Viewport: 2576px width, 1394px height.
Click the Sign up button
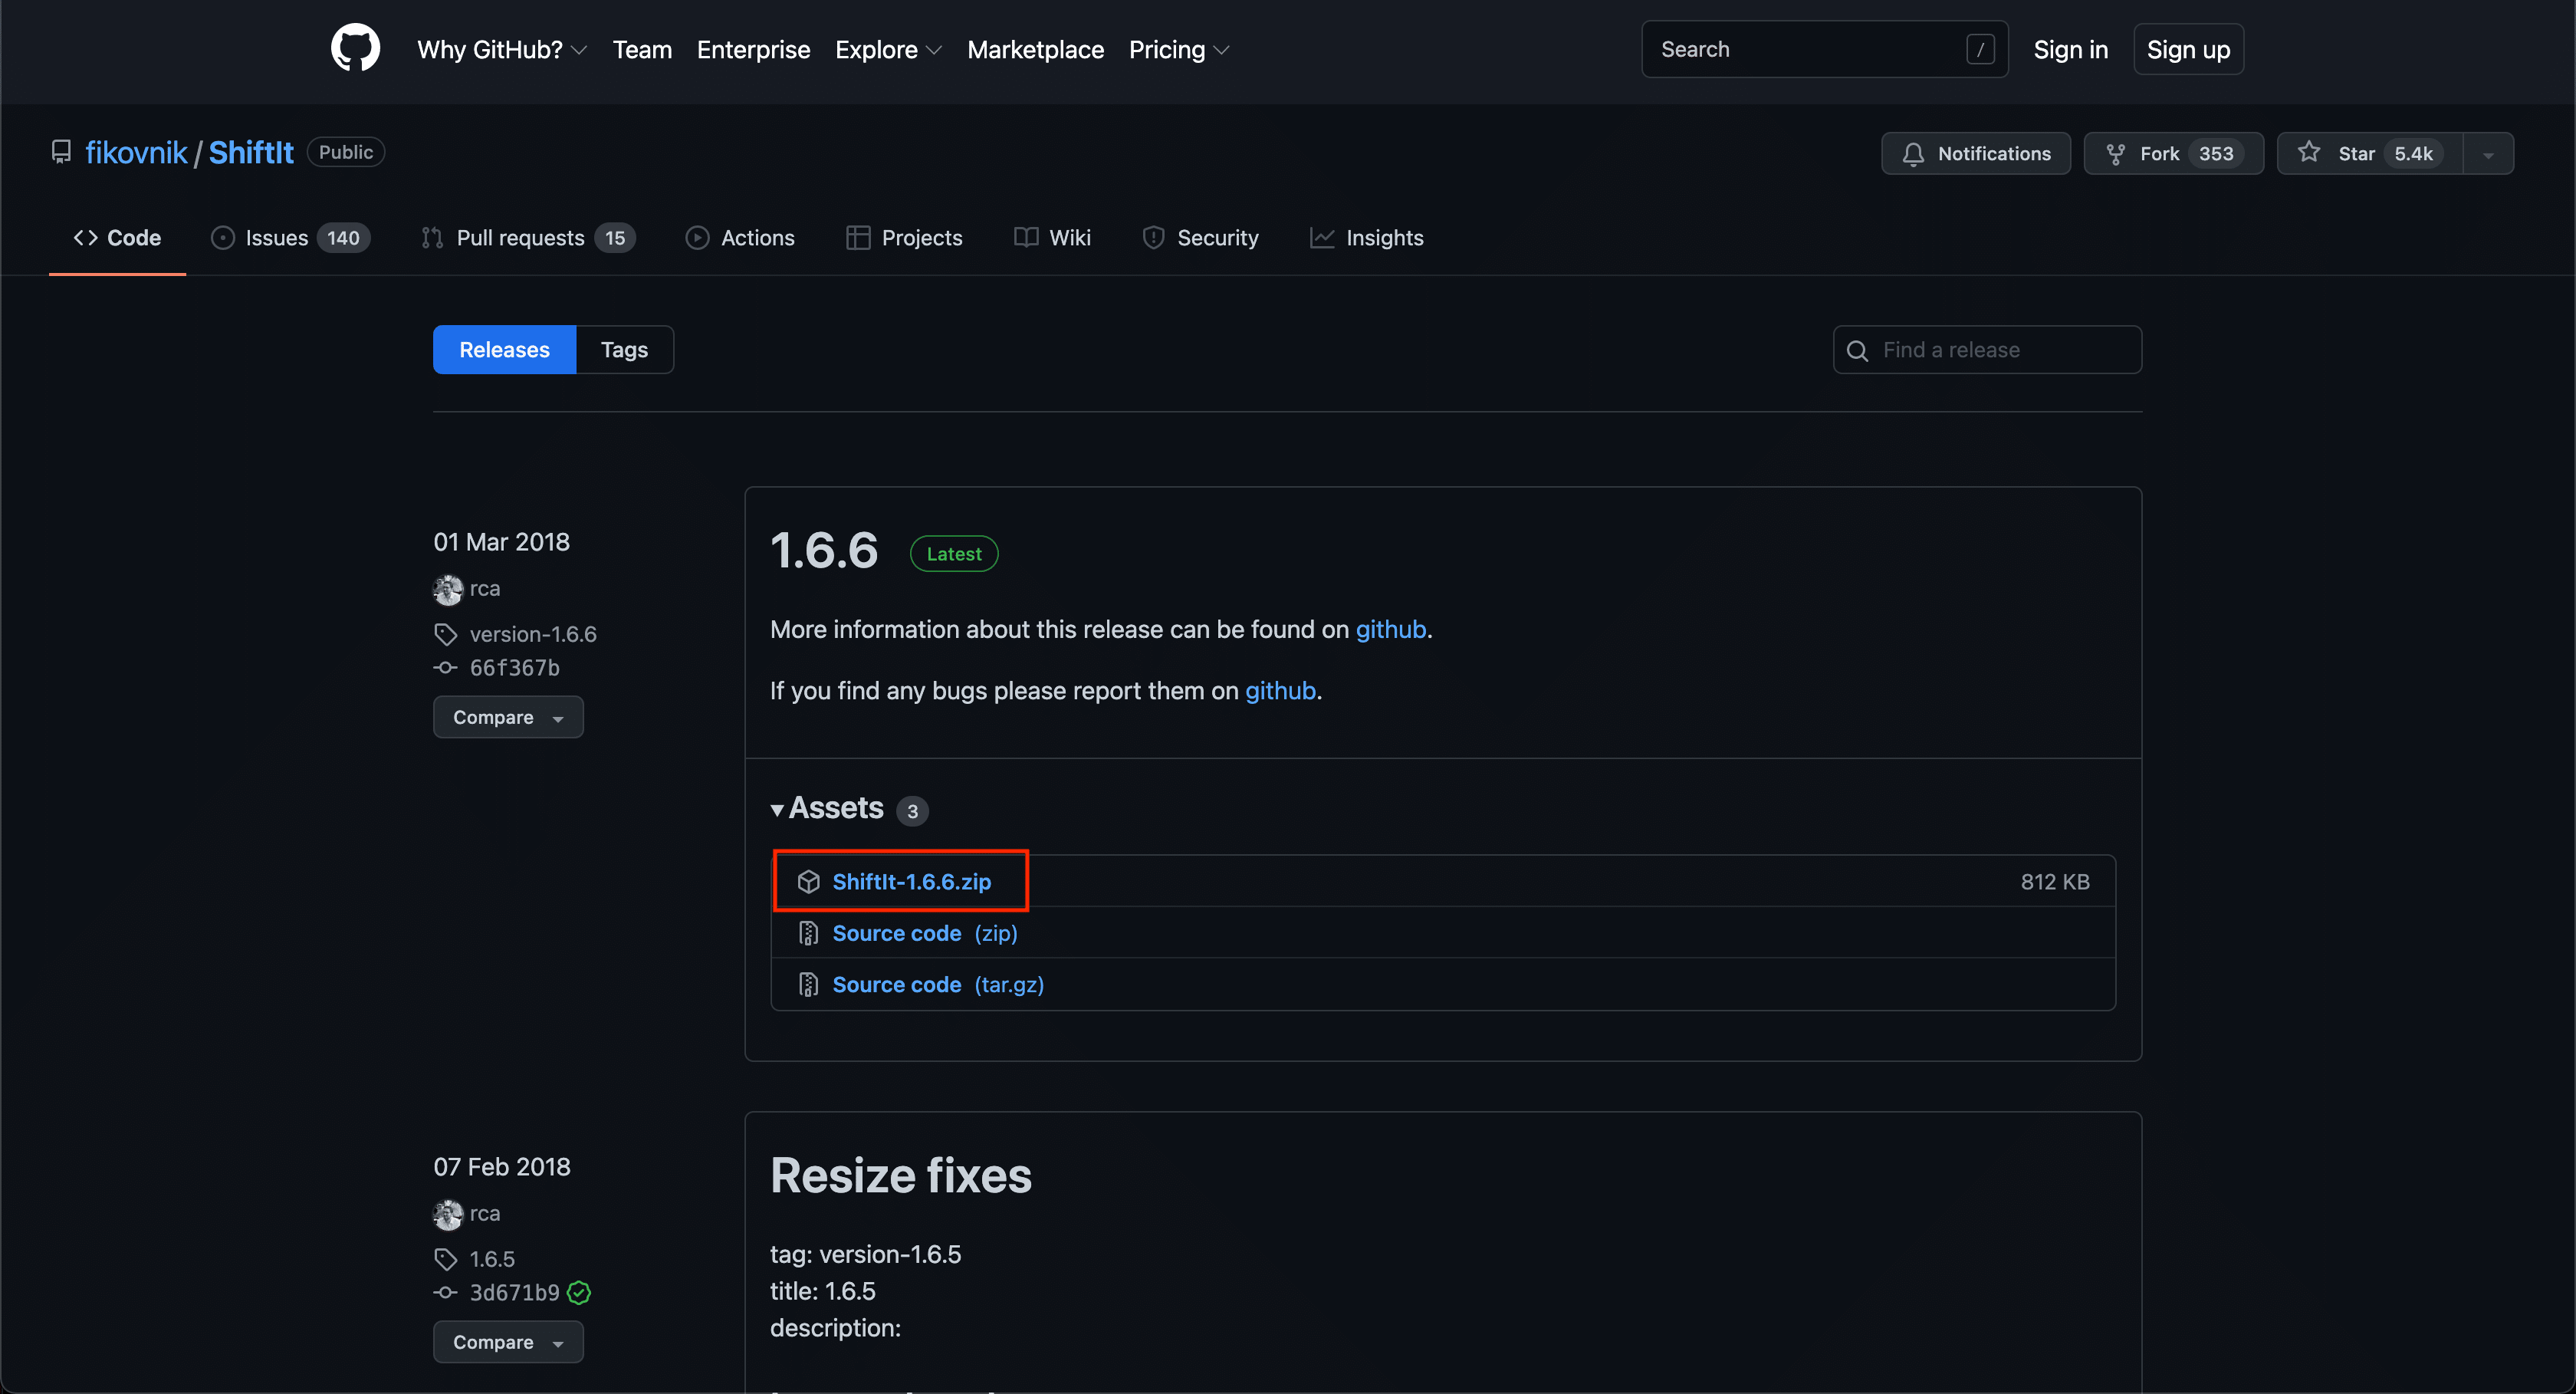pyautogui.click(x=2187, y=49)
